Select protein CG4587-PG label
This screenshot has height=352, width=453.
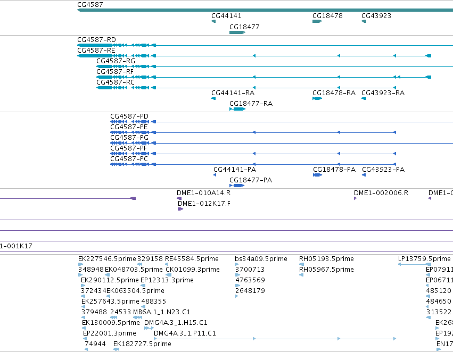[129, 138]
